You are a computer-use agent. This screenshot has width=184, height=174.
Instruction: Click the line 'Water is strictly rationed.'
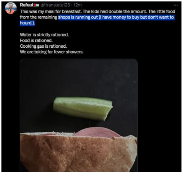coord(44,35)
